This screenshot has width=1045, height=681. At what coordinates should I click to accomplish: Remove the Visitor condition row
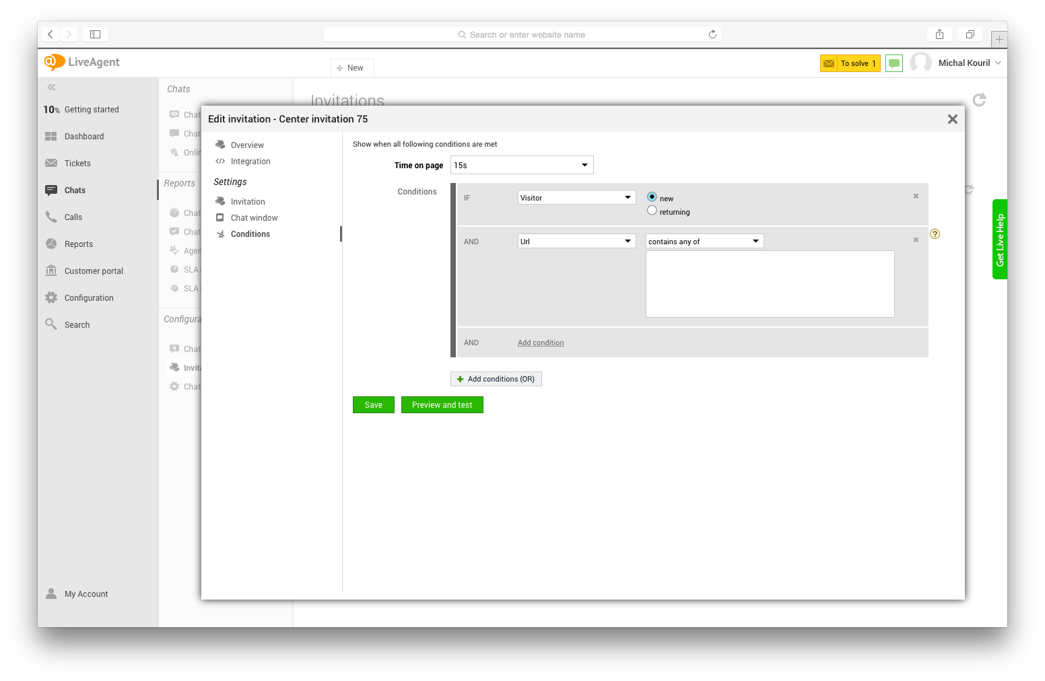click(916, 196)
